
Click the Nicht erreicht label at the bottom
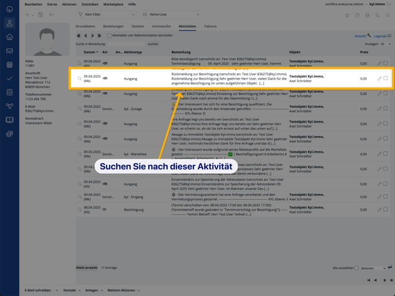coord(87,267)
